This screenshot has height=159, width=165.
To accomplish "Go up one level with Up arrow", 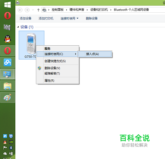I will click(x=39, y=10).
